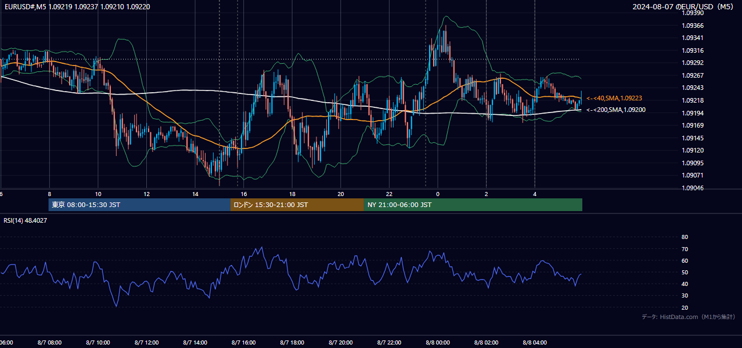The width and height of the screenshot is (742, 348).
Task: Click hour label 22 under price chart
Action: coord(389,194)
